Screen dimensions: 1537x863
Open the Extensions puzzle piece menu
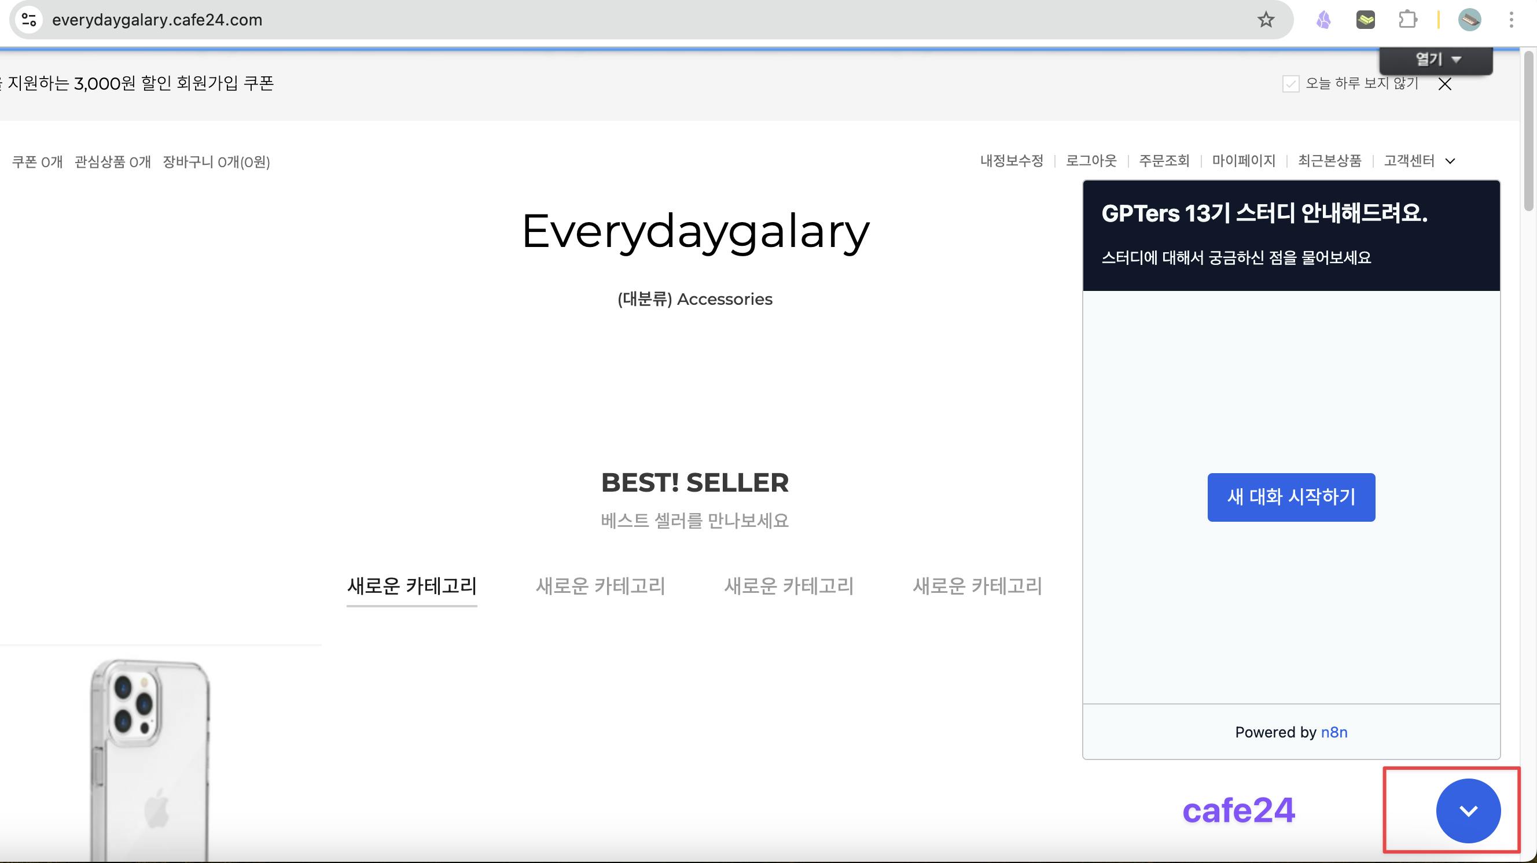point(1407,20)
